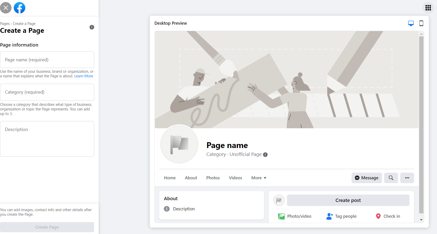Expand the More dropdown in preview

click(x=259, y=178)
